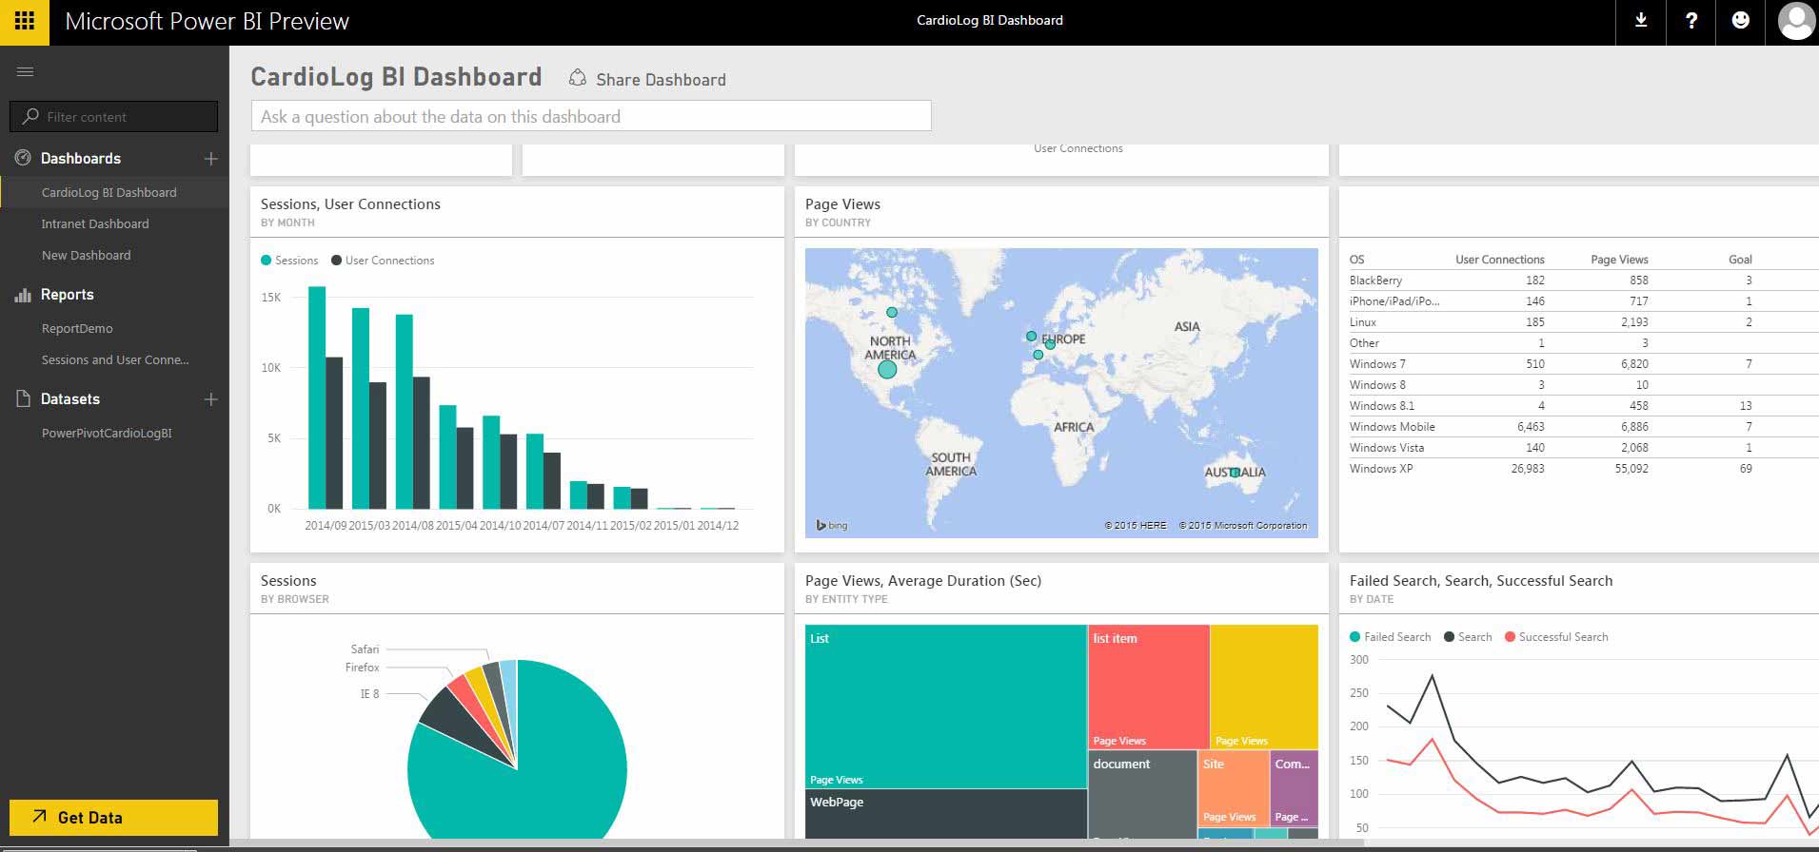Click the search magnifier icon in Filter content
The width and height of the screenshot is (1819, 852).
[x=30, y=116]
